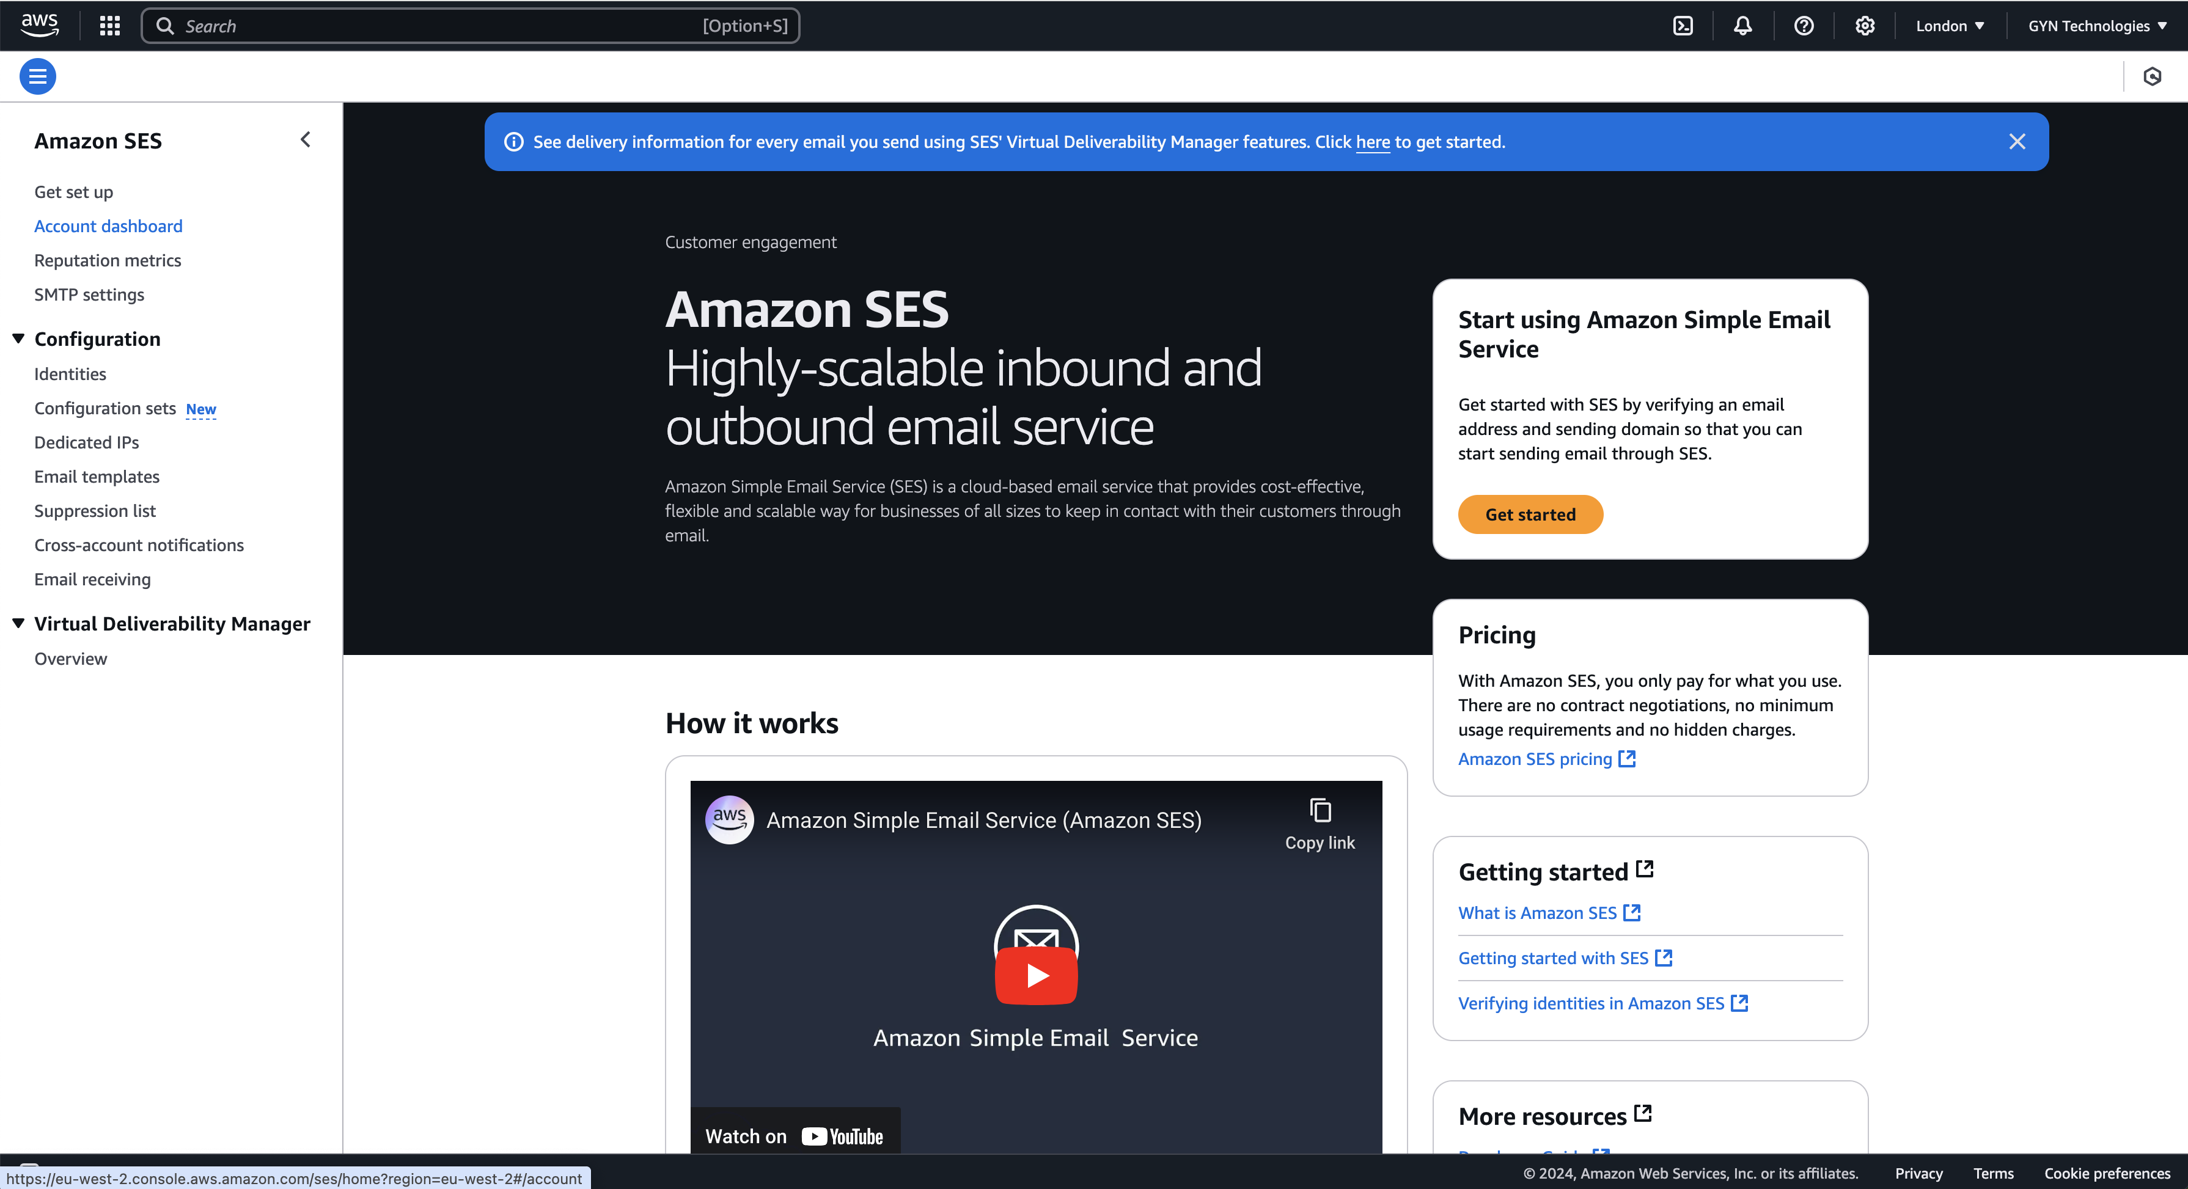Collapse the Virtual Deliverability Manager section

point(19,623)
